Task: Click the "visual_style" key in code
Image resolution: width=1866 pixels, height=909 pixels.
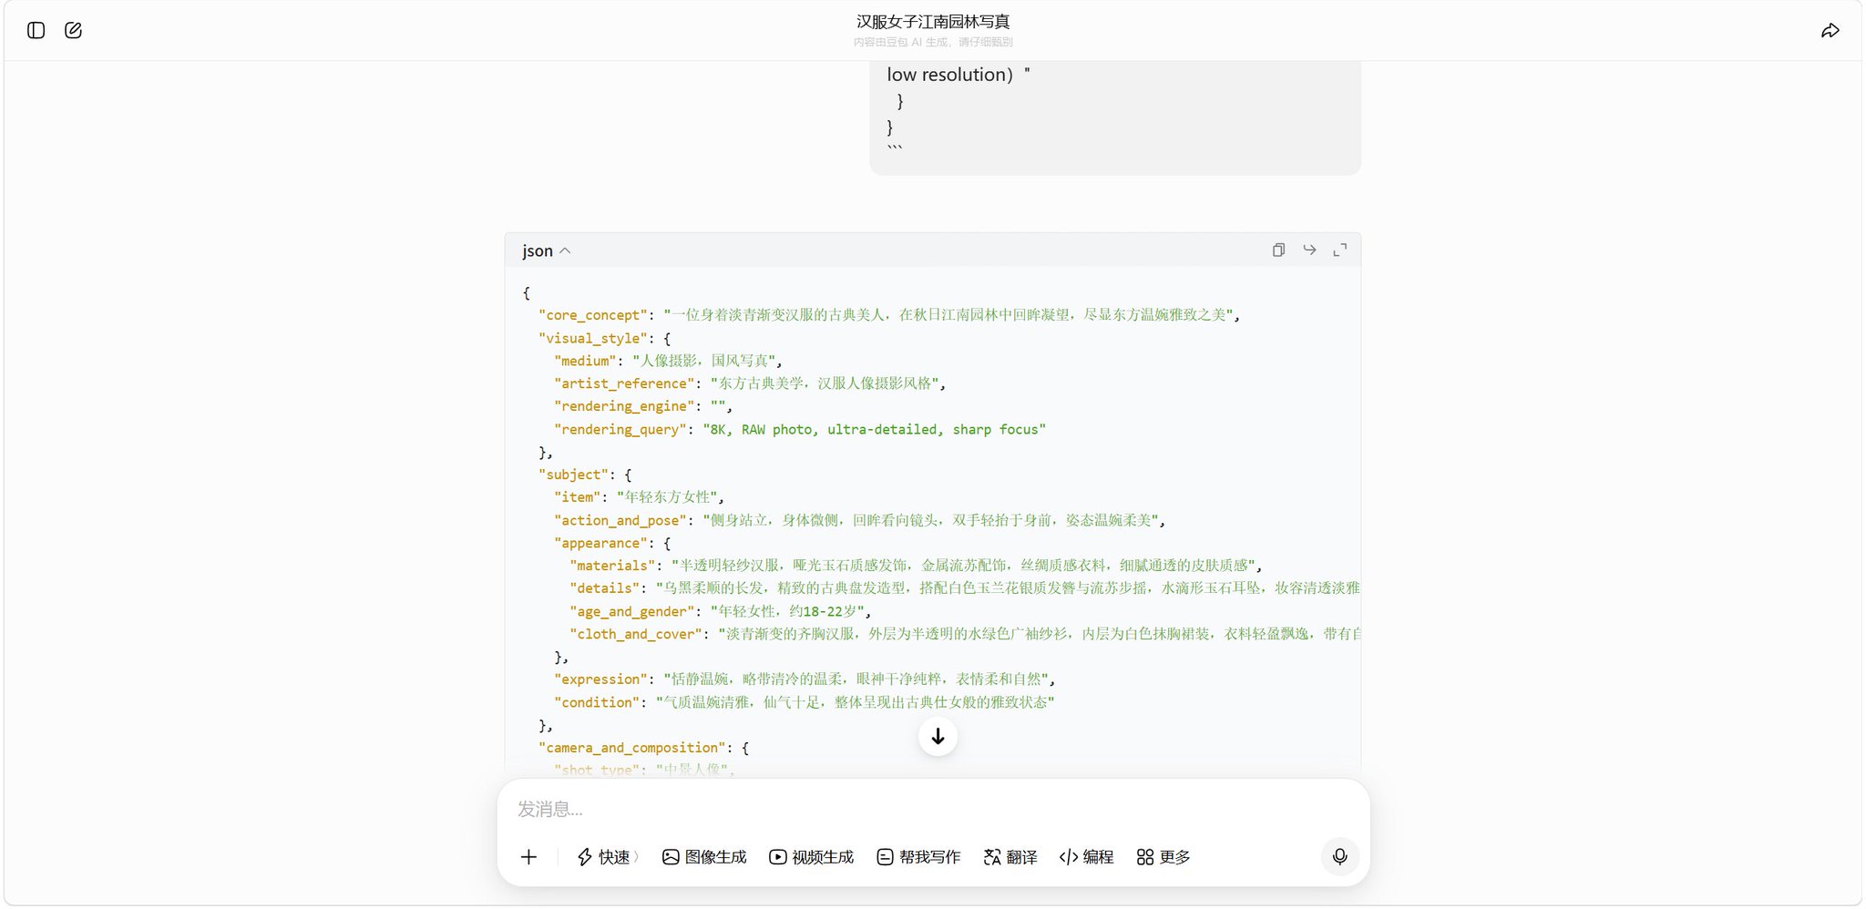Action: click(x=593, y=338)
